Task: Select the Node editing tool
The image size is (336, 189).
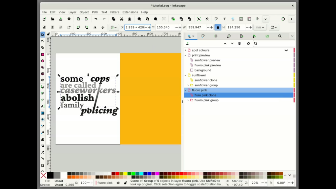Action: click(x=42, y=41)
